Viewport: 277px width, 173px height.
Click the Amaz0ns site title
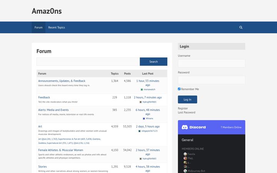47,11
